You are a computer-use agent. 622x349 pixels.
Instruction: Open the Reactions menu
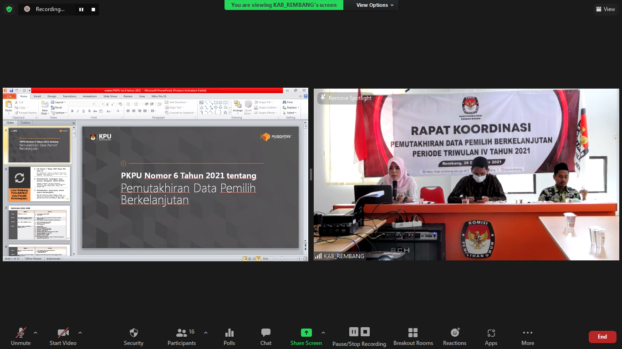pyautogui.click(x=454, y=337)
